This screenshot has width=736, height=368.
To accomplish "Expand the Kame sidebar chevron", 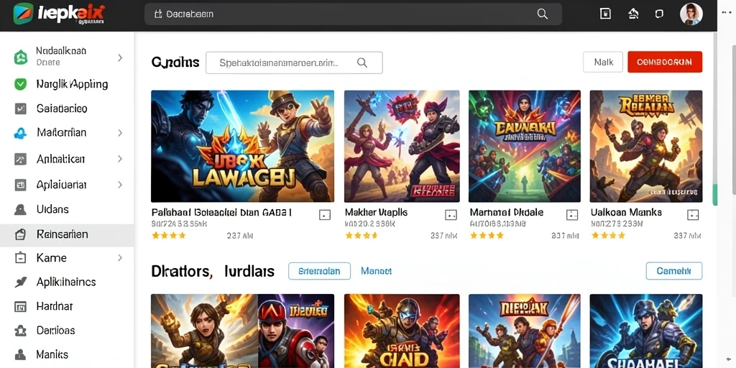I will 120,258.
